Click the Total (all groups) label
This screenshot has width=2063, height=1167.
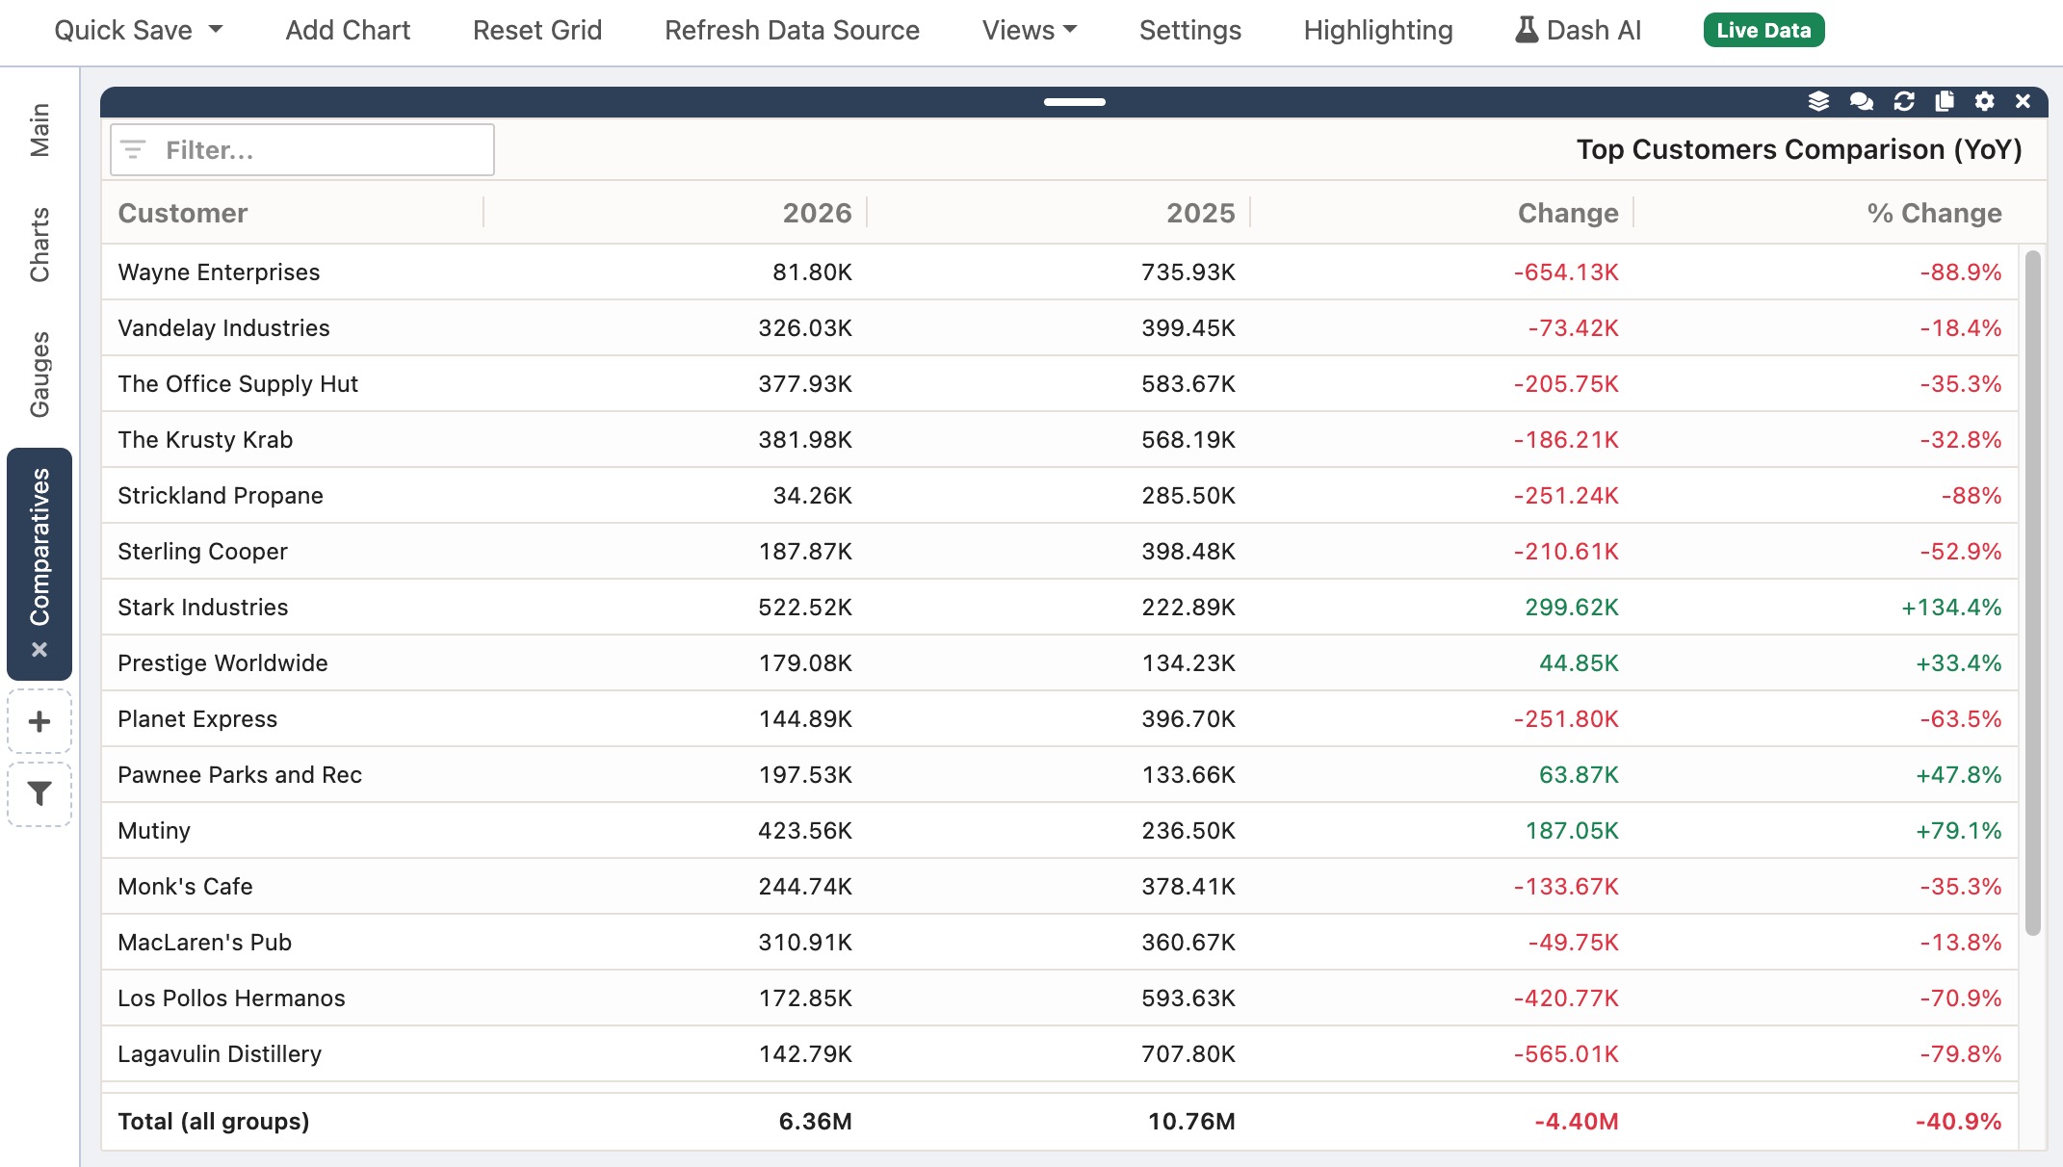point(214,1122)
